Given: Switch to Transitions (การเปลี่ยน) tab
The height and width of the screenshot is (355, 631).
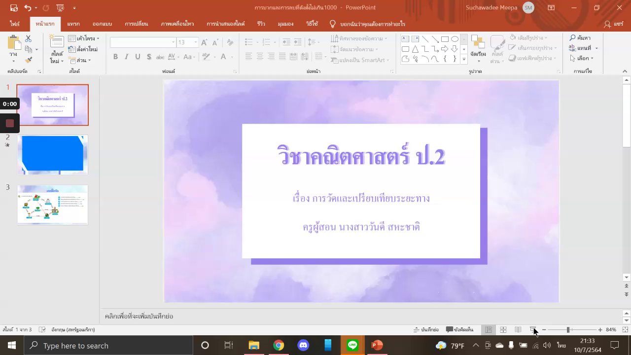Looking at the screenshot, I should coord(136,24).
